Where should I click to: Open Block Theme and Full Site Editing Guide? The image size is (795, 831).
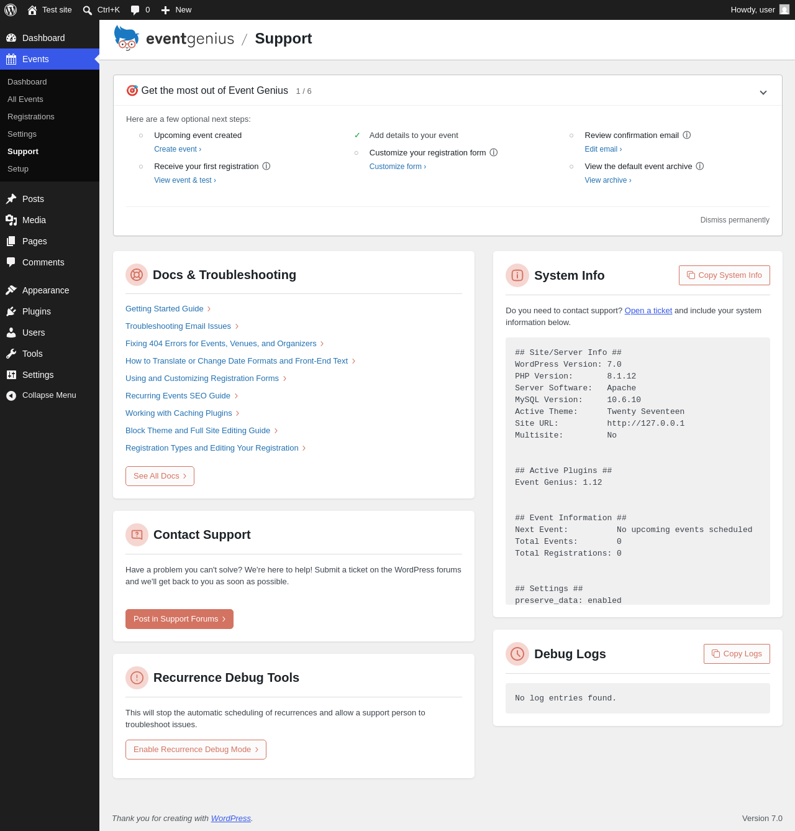pos(202,431)
